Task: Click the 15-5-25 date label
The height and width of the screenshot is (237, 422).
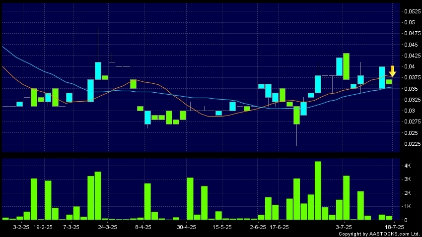Action: pos(222,227)
